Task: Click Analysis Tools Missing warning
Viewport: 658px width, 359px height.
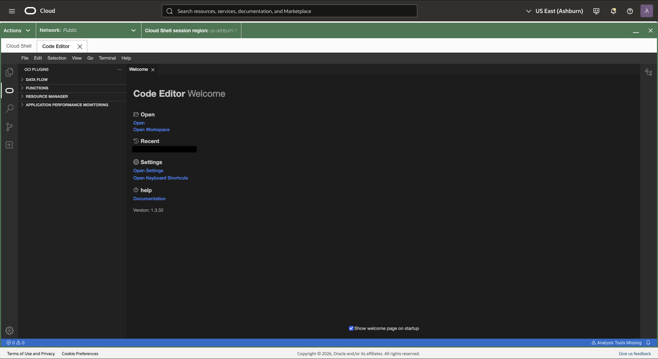Action: pyautogui.click(x=616, y=343)
